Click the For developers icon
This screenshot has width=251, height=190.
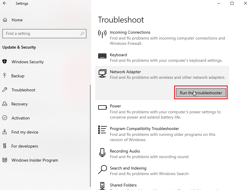click(5, 146)
